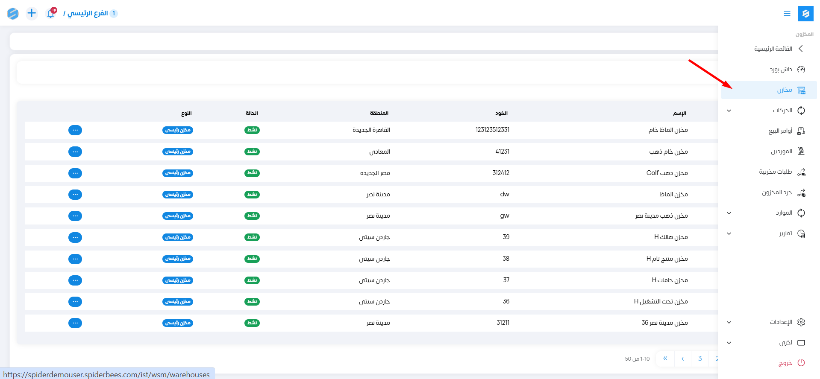Viewport: 820px width, 379px height.
Task: Go back to القائمة الرئيسية
Action: tap(773, 49)
